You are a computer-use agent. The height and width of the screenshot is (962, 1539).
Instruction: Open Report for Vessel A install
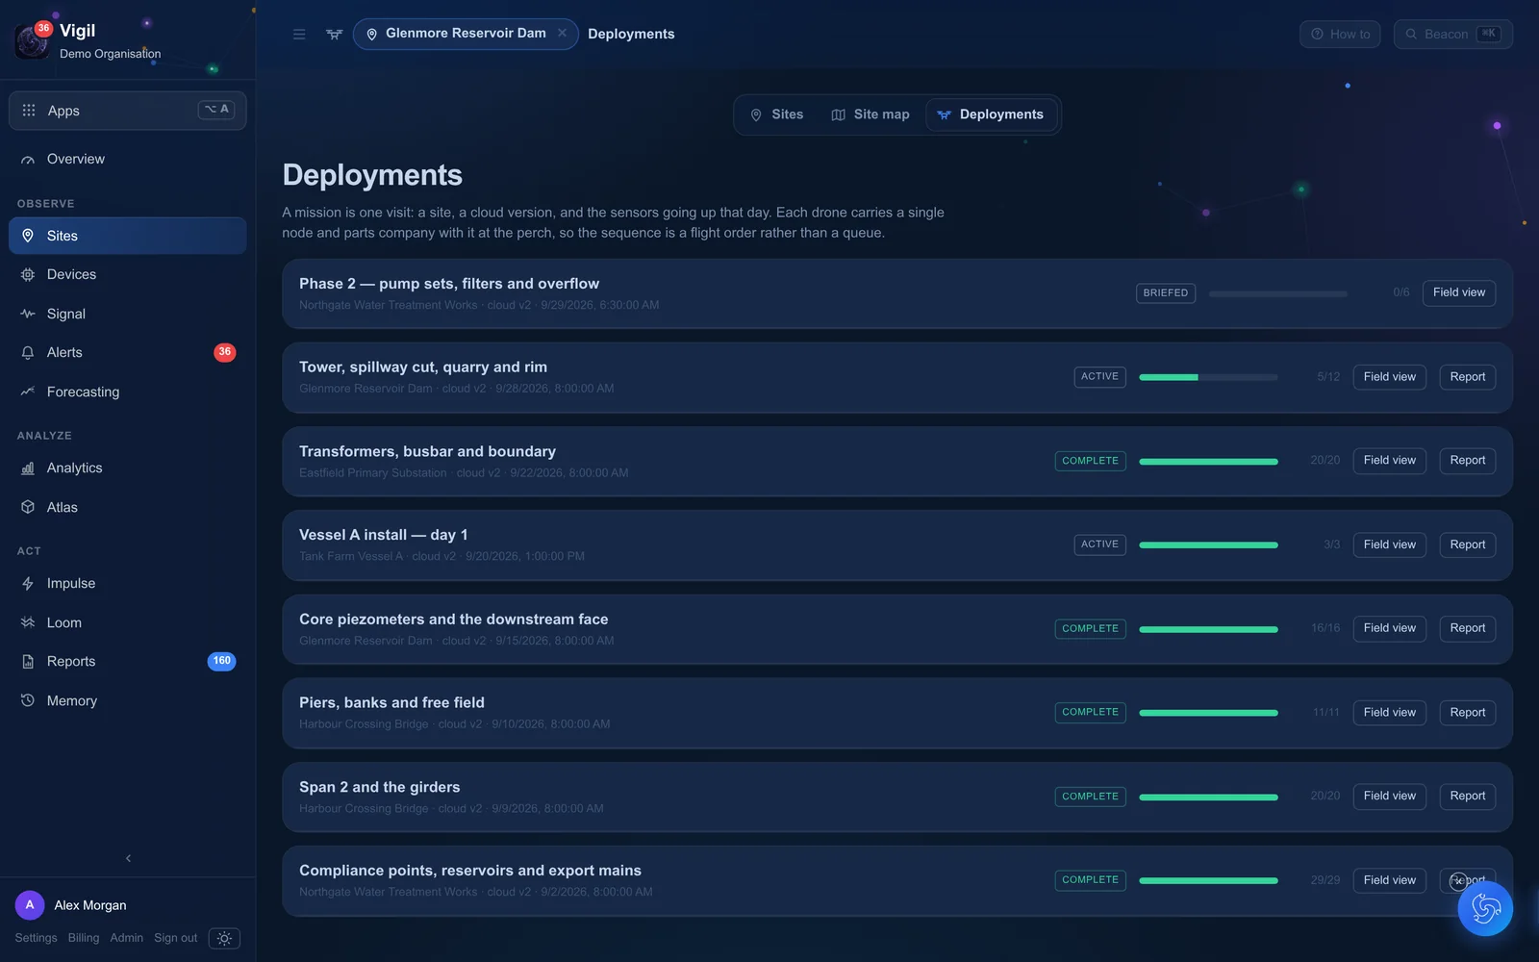(1467, 545)
